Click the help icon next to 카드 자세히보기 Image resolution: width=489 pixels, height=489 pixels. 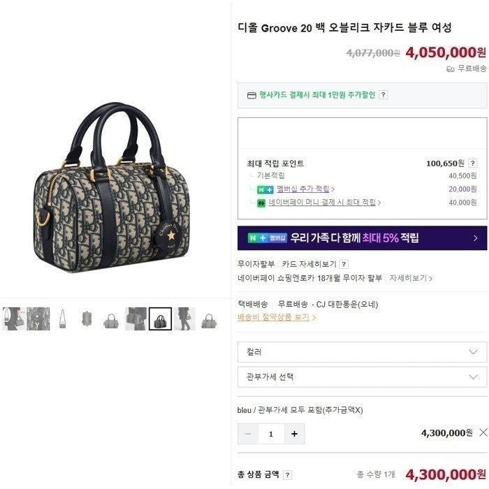(344, 264)
